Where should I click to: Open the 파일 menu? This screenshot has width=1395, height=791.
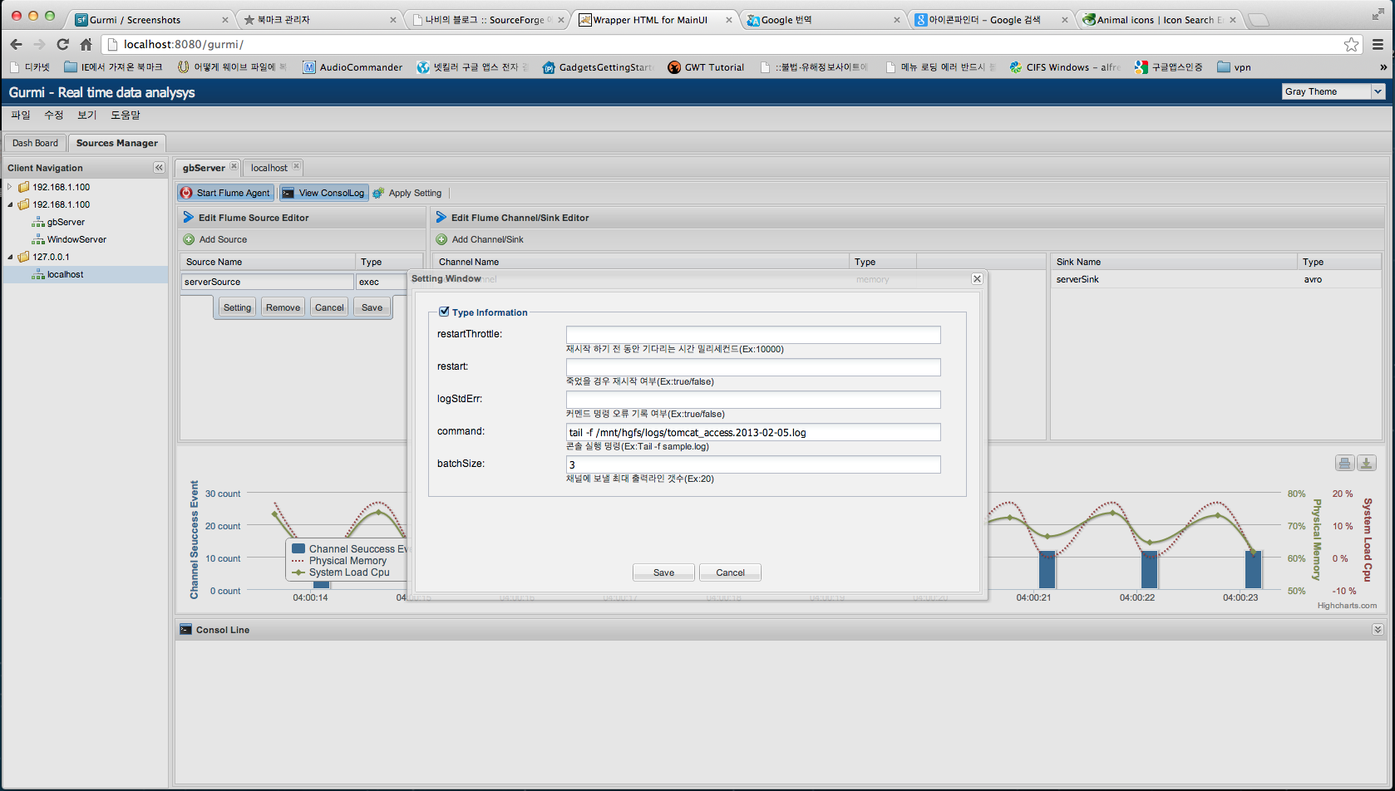20,115
